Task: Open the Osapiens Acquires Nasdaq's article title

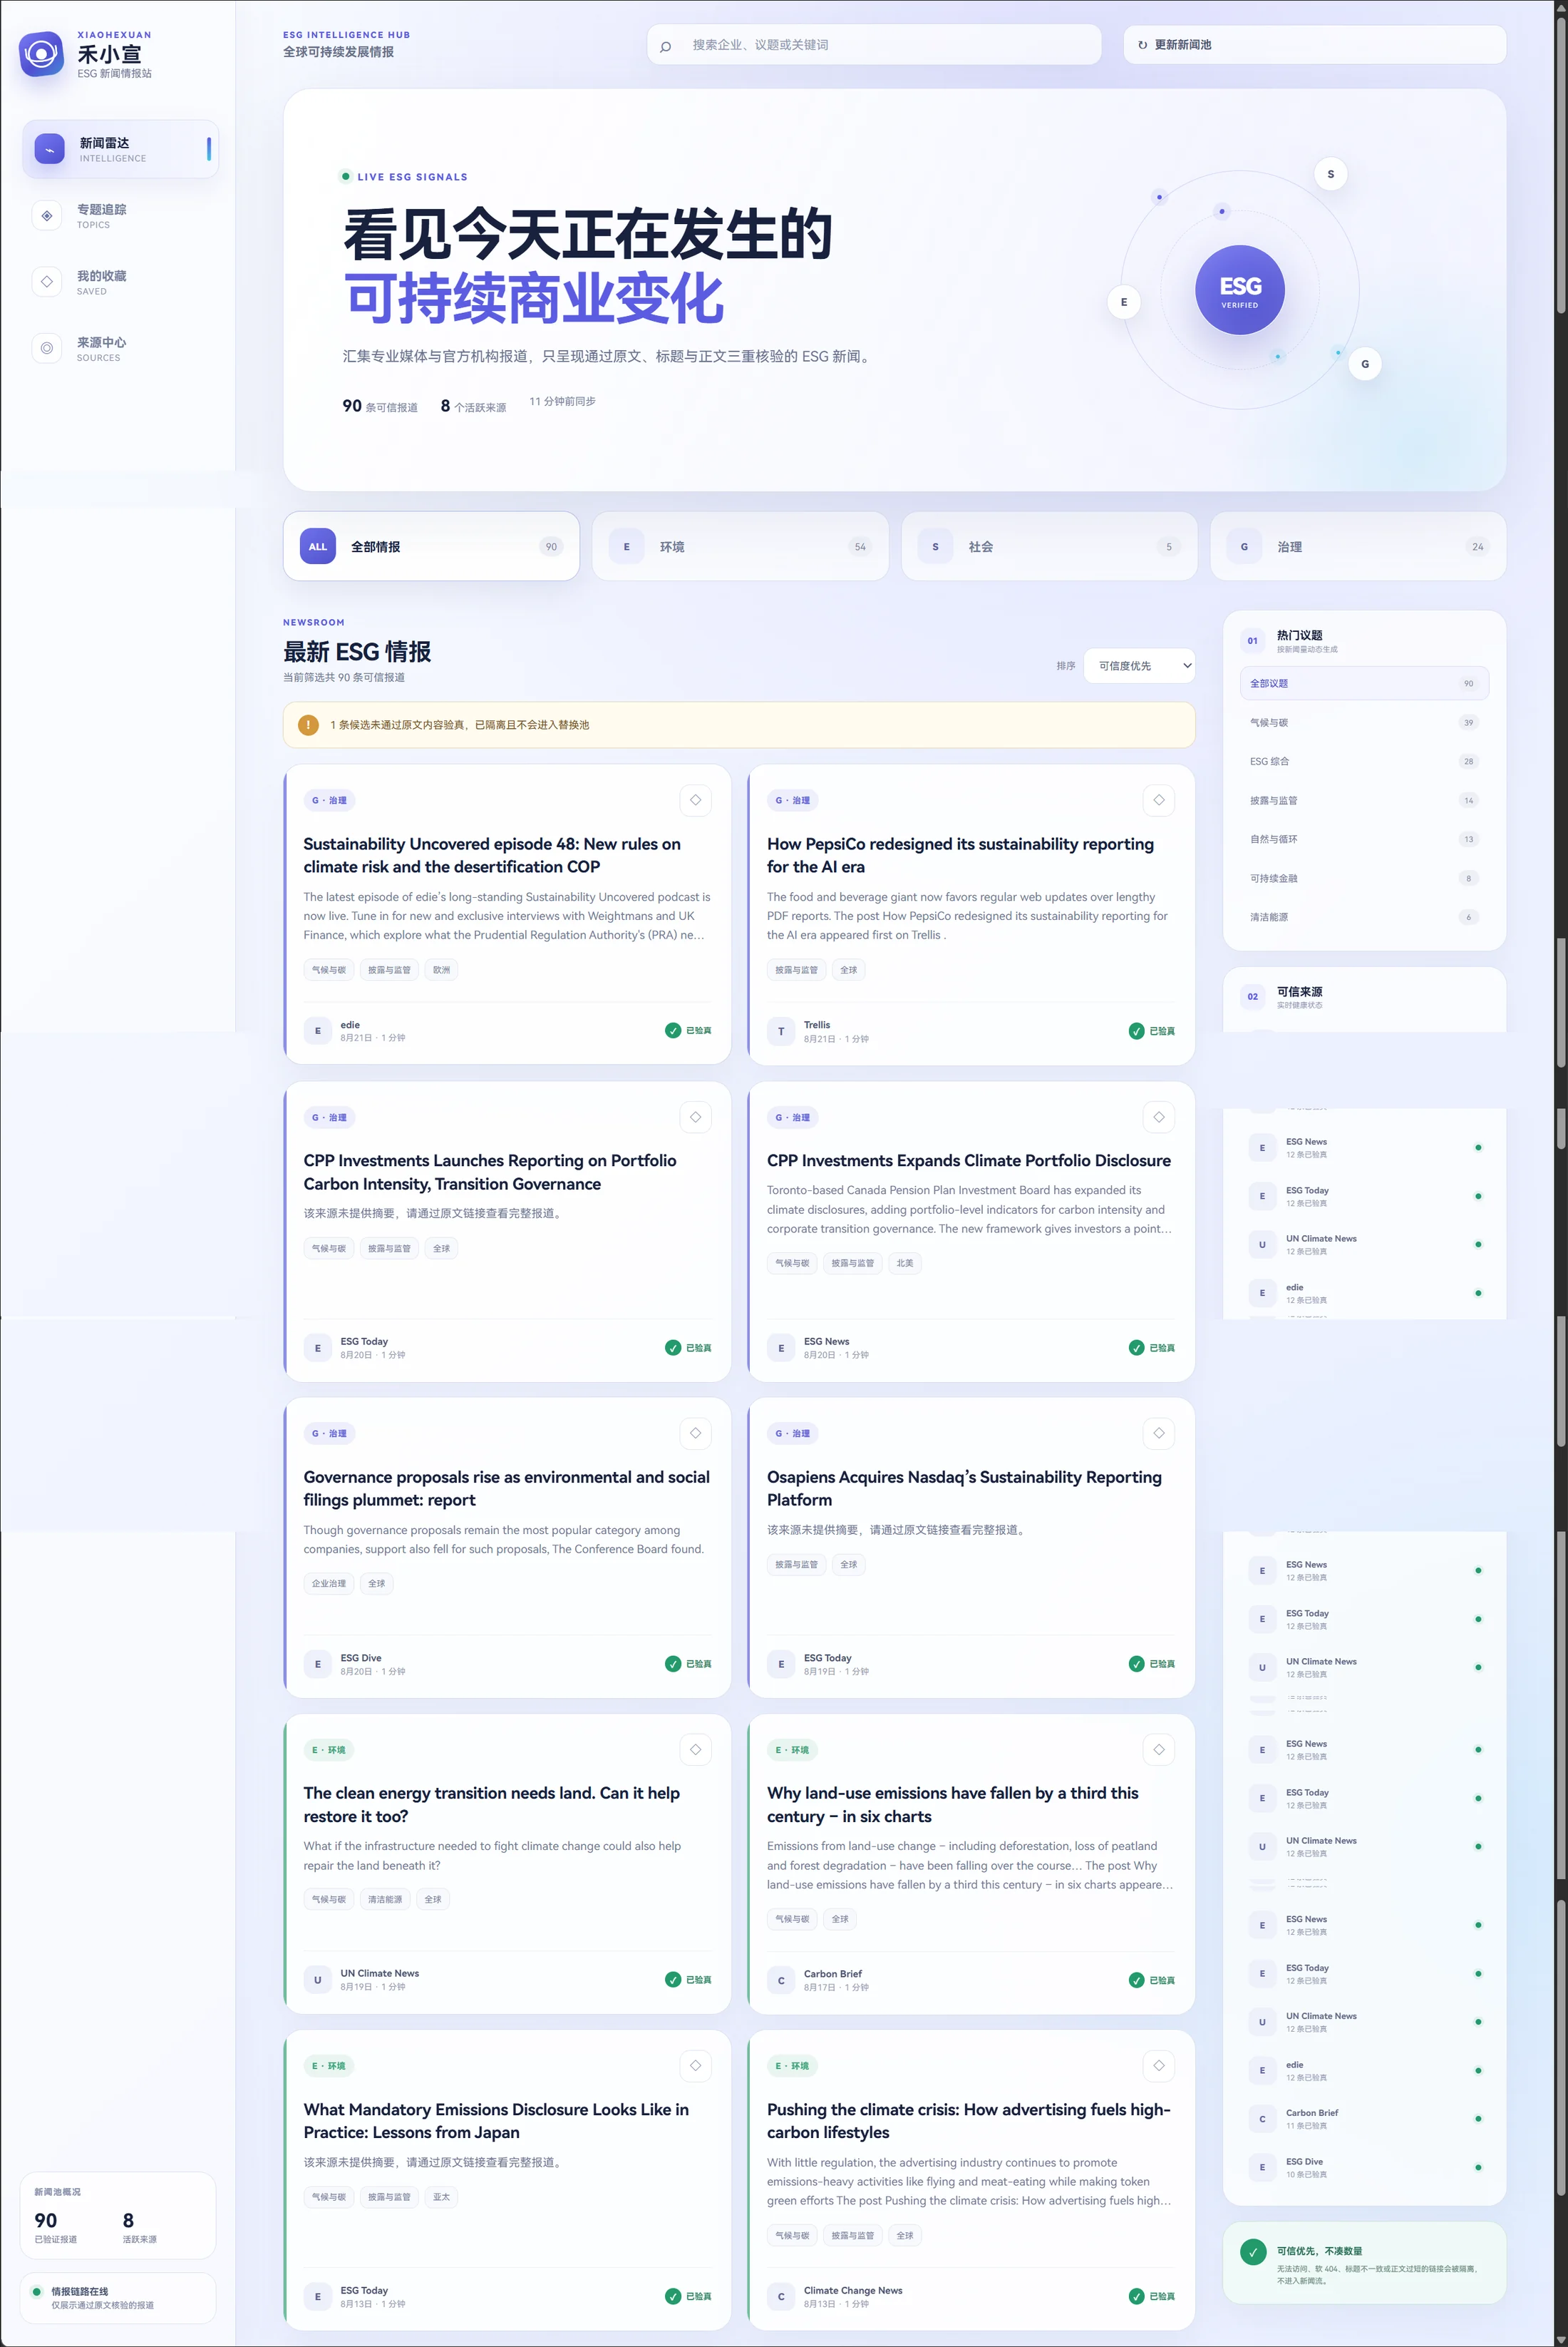Action: click(x=964, y=1488)
